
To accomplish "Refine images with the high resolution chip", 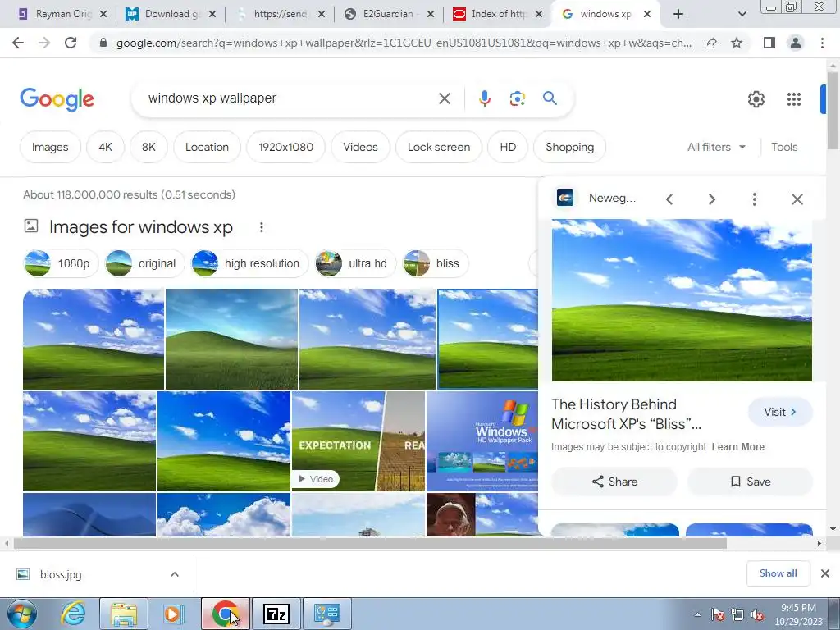I will click(x=249, y=263).
